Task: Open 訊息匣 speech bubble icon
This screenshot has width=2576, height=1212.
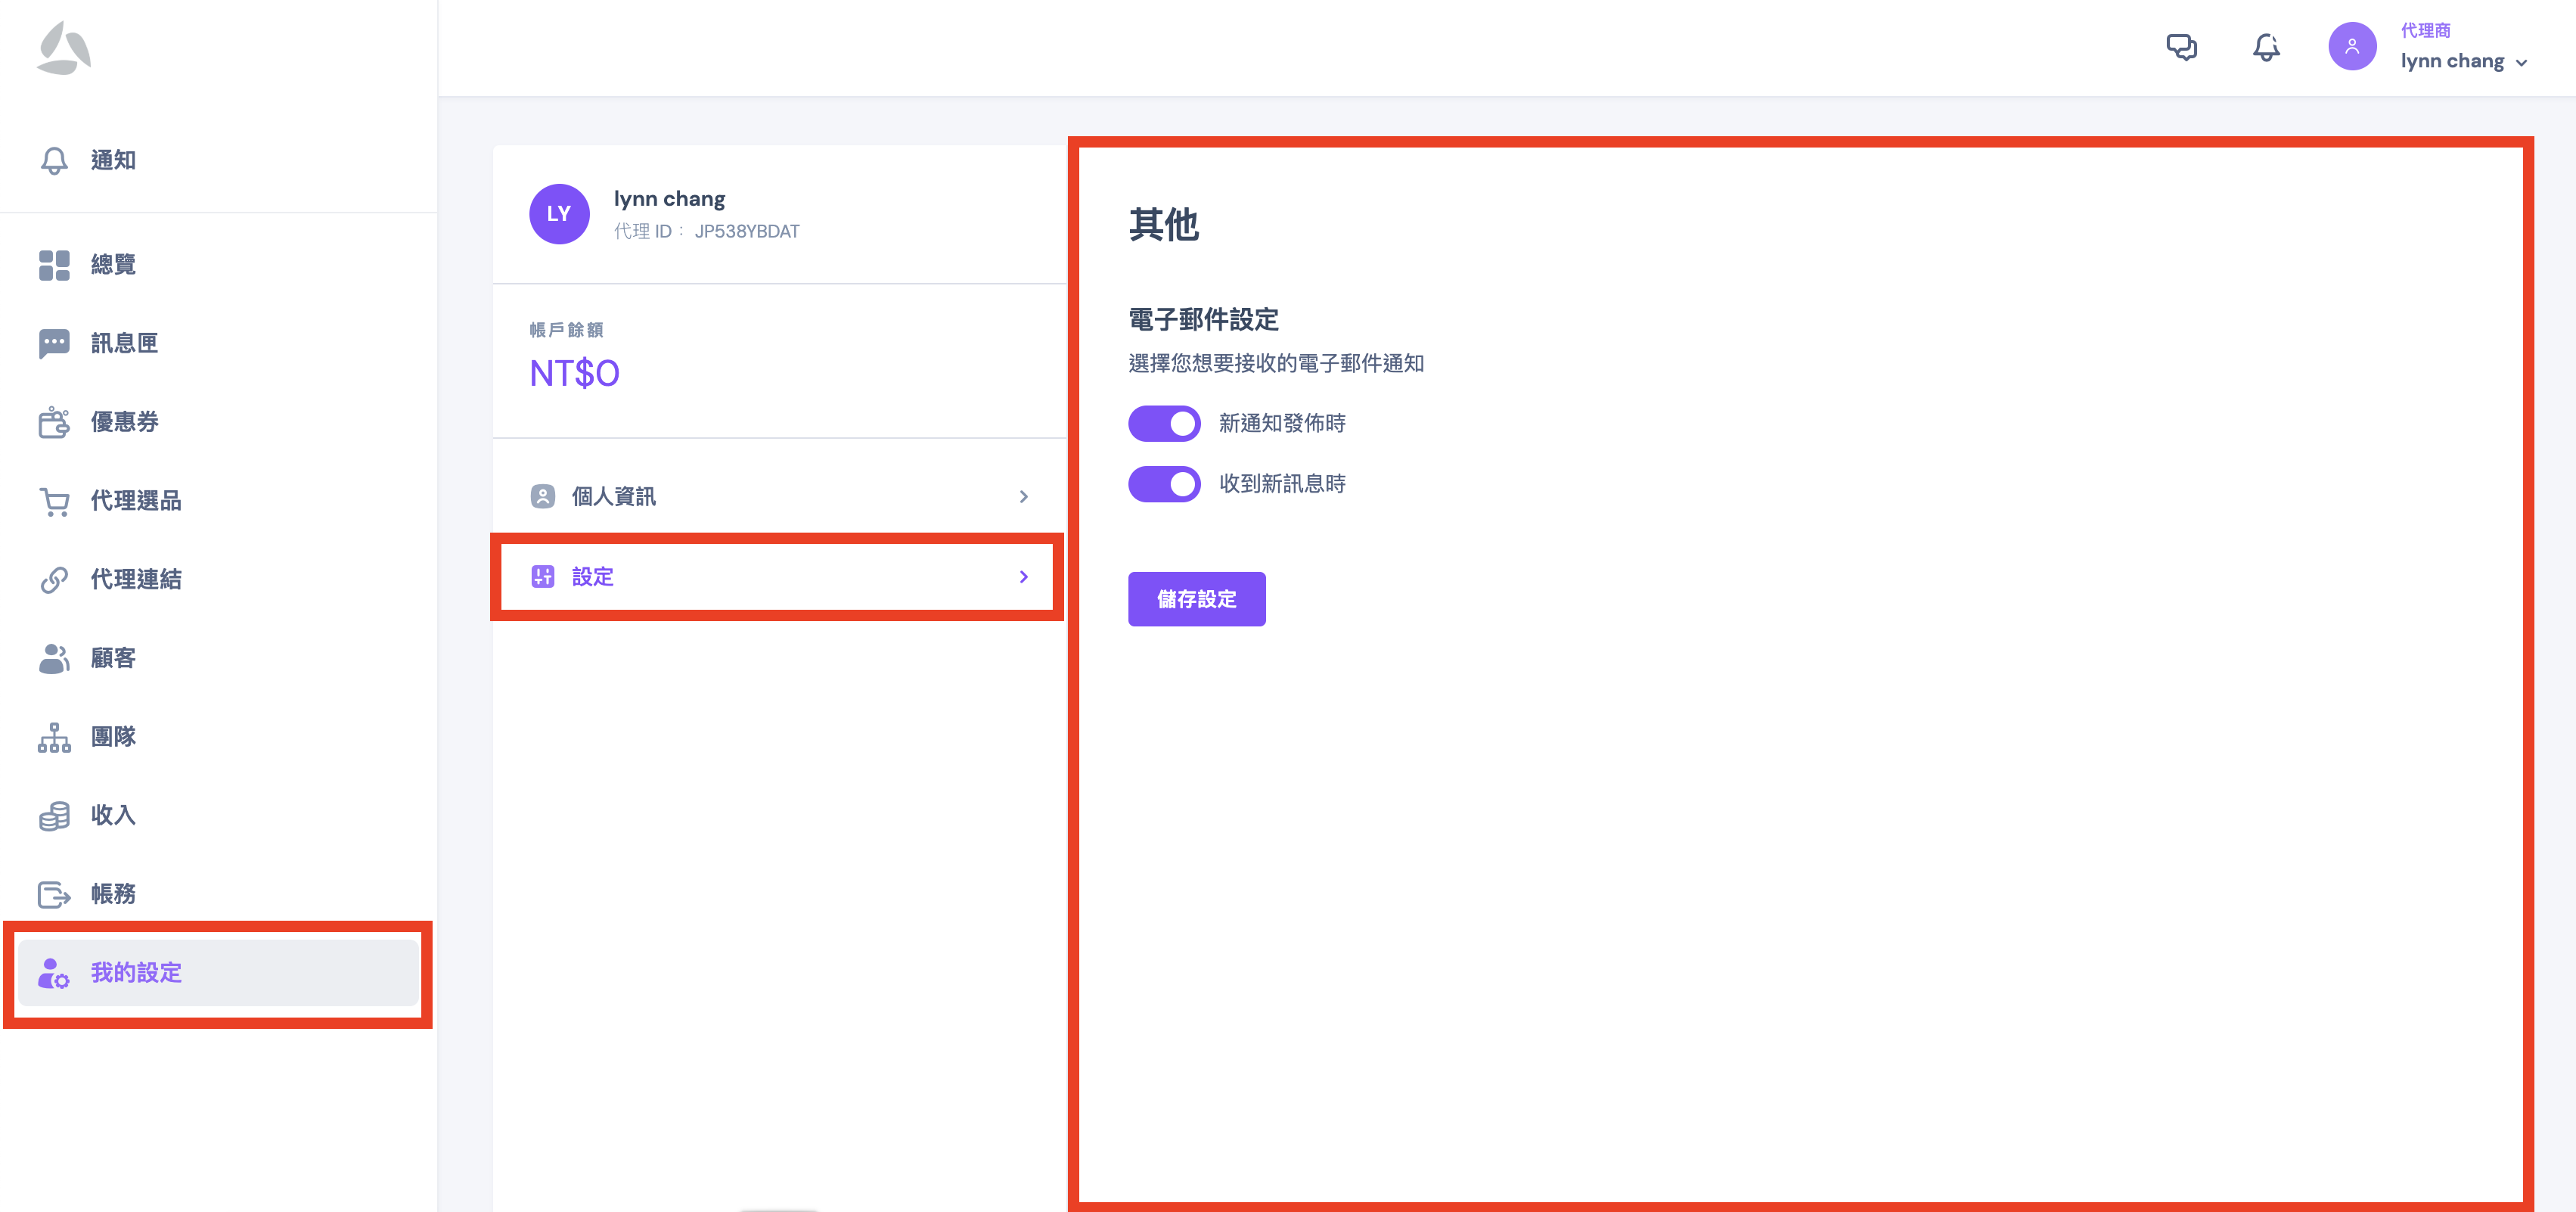Action: [54, 343]
